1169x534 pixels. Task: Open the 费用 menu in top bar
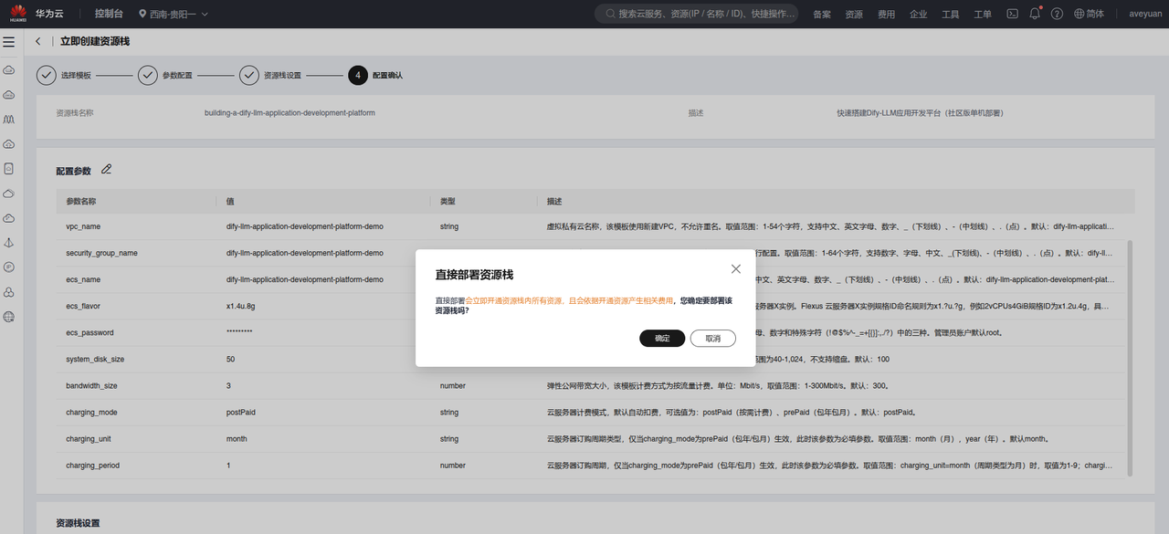point(886,15)
